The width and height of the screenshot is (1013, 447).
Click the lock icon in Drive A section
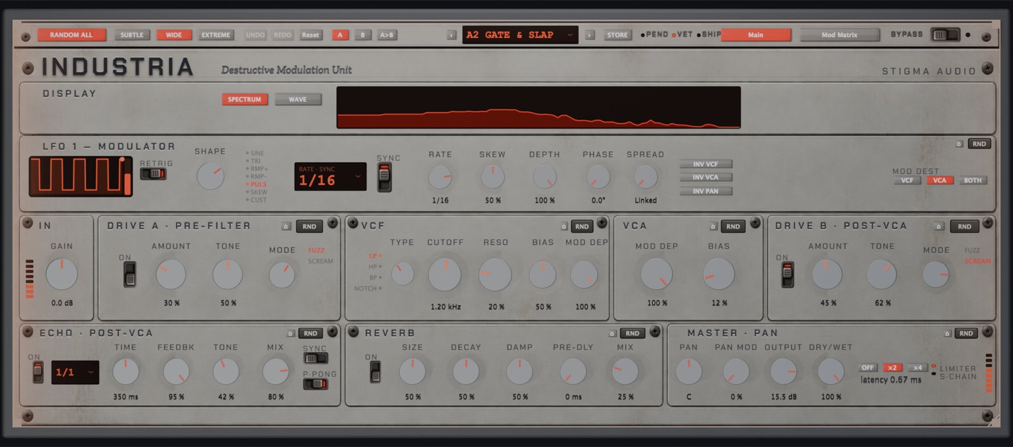tap(286, 227)
